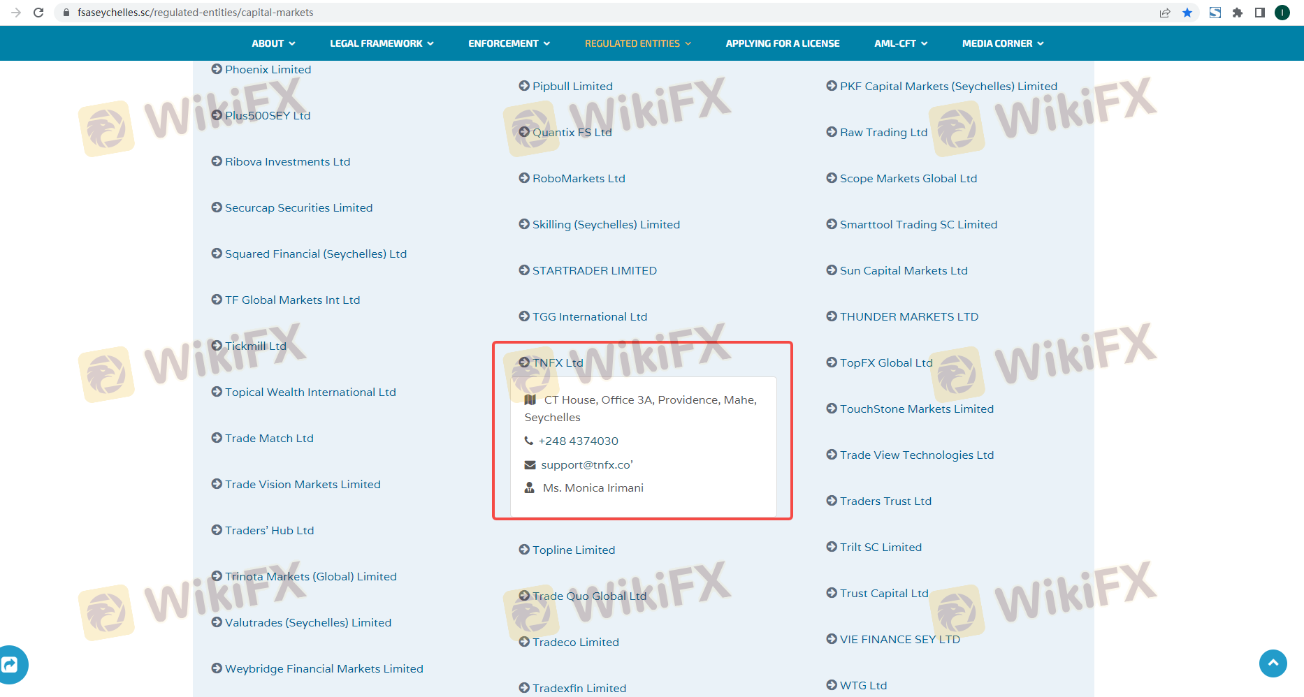Click the arrow icon beside Ribova Investments Ltd
The image size is (1304, 697).
[x=217, y=161]
